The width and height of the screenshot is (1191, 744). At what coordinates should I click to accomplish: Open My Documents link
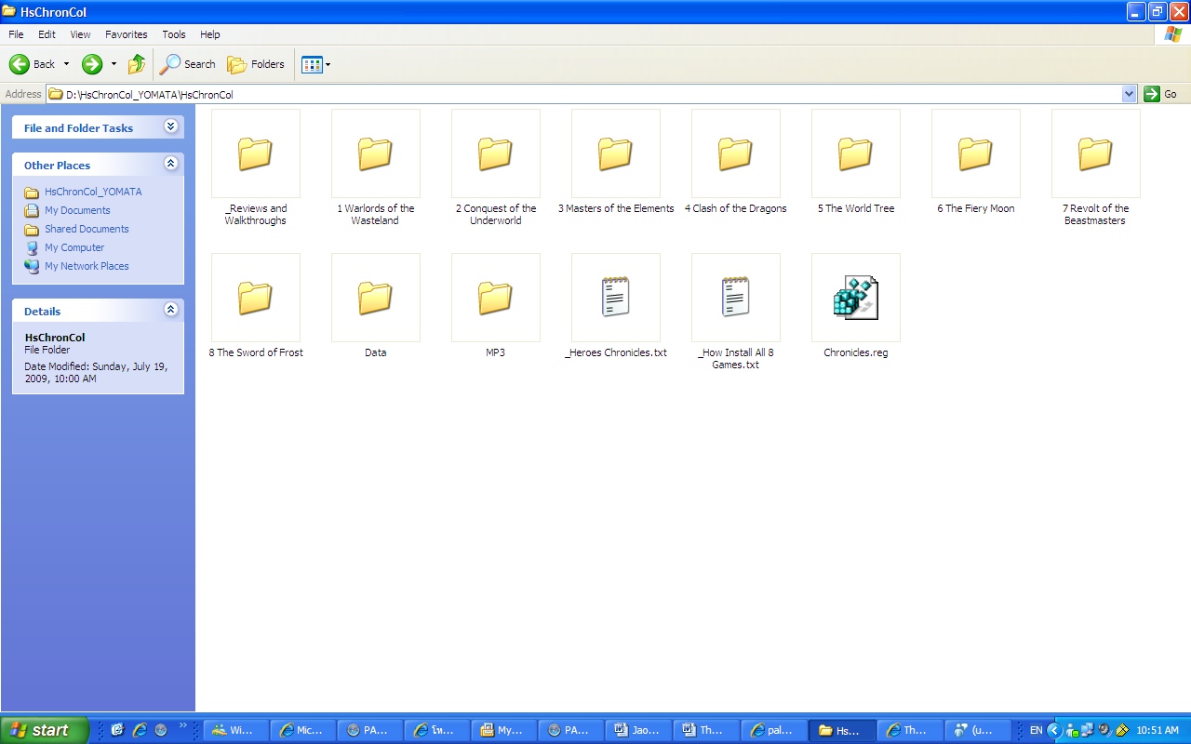77,210
